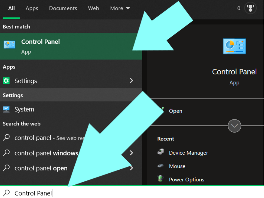Viewport: 264px width, 198px height.
Task: Click the magnifier icon beside 'control panel open'
Action: [x=6, y=168]
